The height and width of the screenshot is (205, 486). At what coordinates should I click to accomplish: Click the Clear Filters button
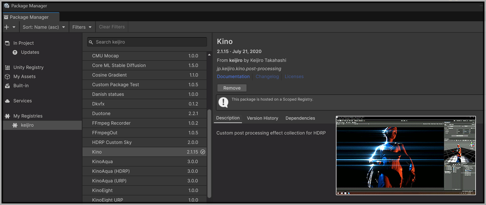pos(112,27)
